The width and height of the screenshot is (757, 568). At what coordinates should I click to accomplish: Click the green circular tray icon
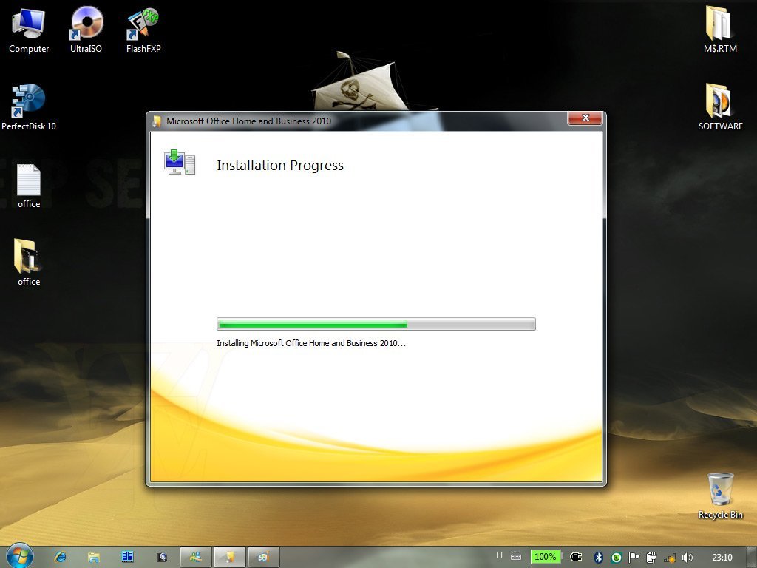pyautogui.click(x=616, y=558)
